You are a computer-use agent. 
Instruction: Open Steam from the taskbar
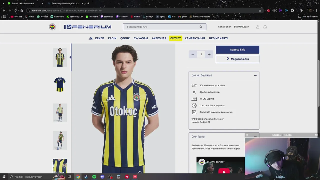tap(86, 177)
